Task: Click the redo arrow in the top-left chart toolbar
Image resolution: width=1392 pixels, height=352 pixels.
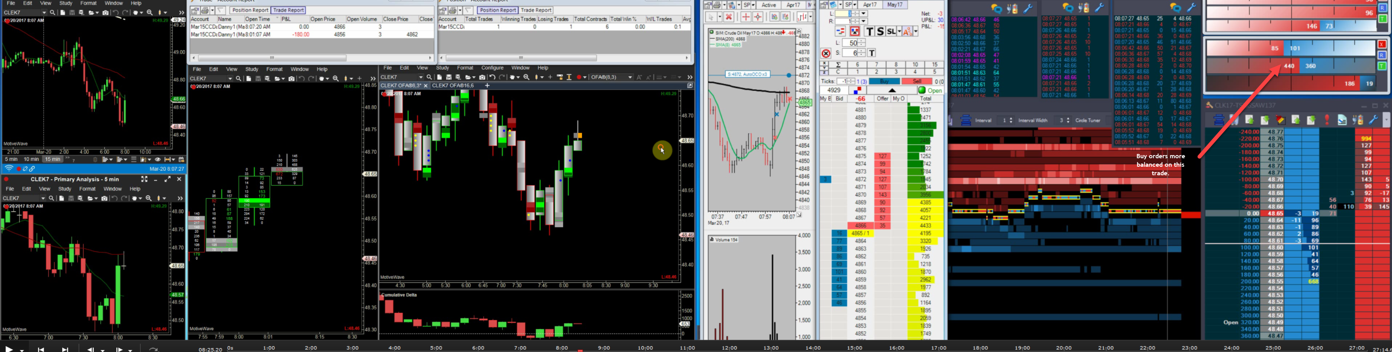Action: tap(125, 12)
